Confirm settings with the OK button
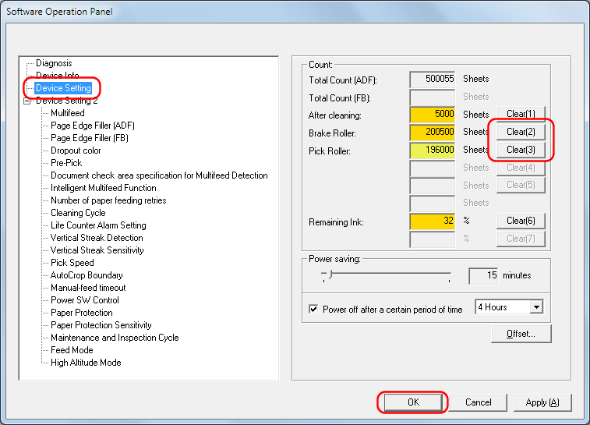Viewport: 590px width, 425px height. (x=412, y=402)
